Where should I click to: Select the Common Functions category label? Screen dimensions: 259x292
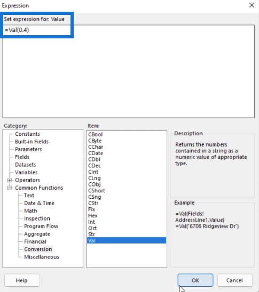(39, 188)
